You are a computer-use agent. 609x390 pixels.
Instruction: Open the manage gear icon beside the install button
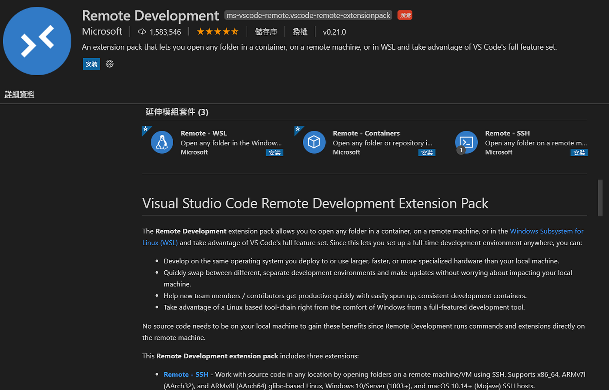click(110, 64)
